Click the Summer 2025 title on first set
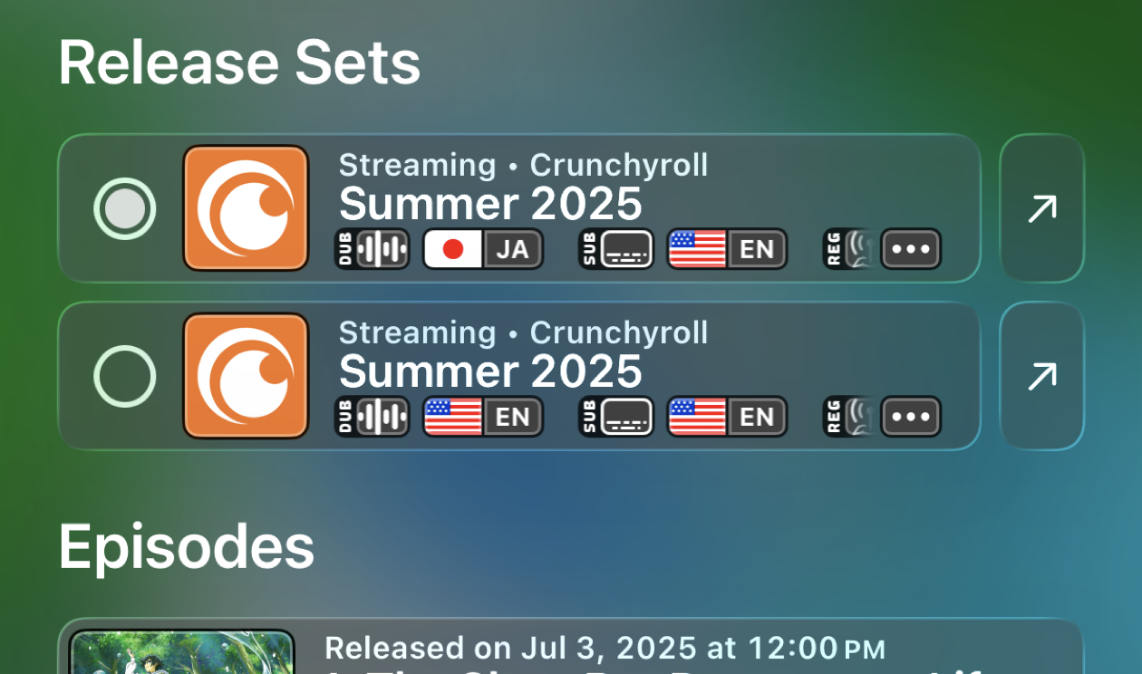The image size is (1142, 674). tap(489, 204)
